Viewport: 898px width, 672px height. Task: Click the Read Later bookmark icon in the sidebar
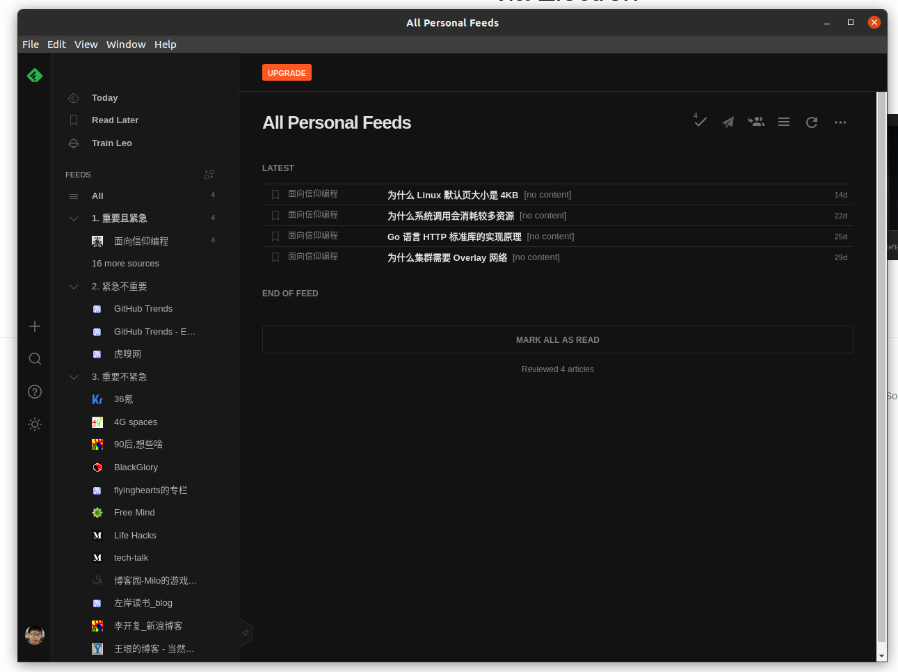(x=74, y=120)
